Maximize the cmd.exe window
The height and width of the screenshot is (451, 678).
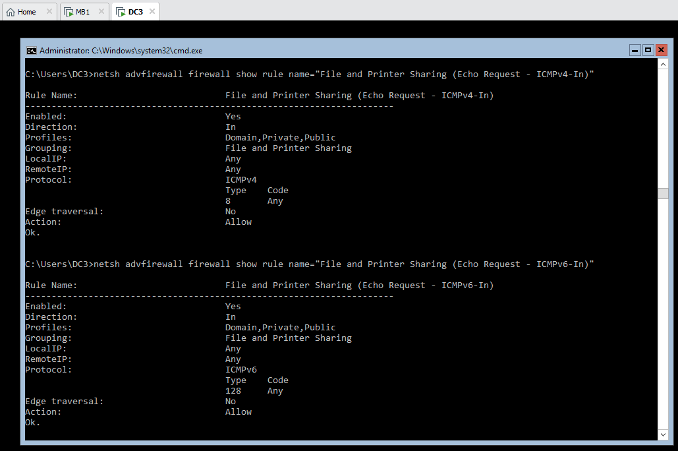pos(648,50)
